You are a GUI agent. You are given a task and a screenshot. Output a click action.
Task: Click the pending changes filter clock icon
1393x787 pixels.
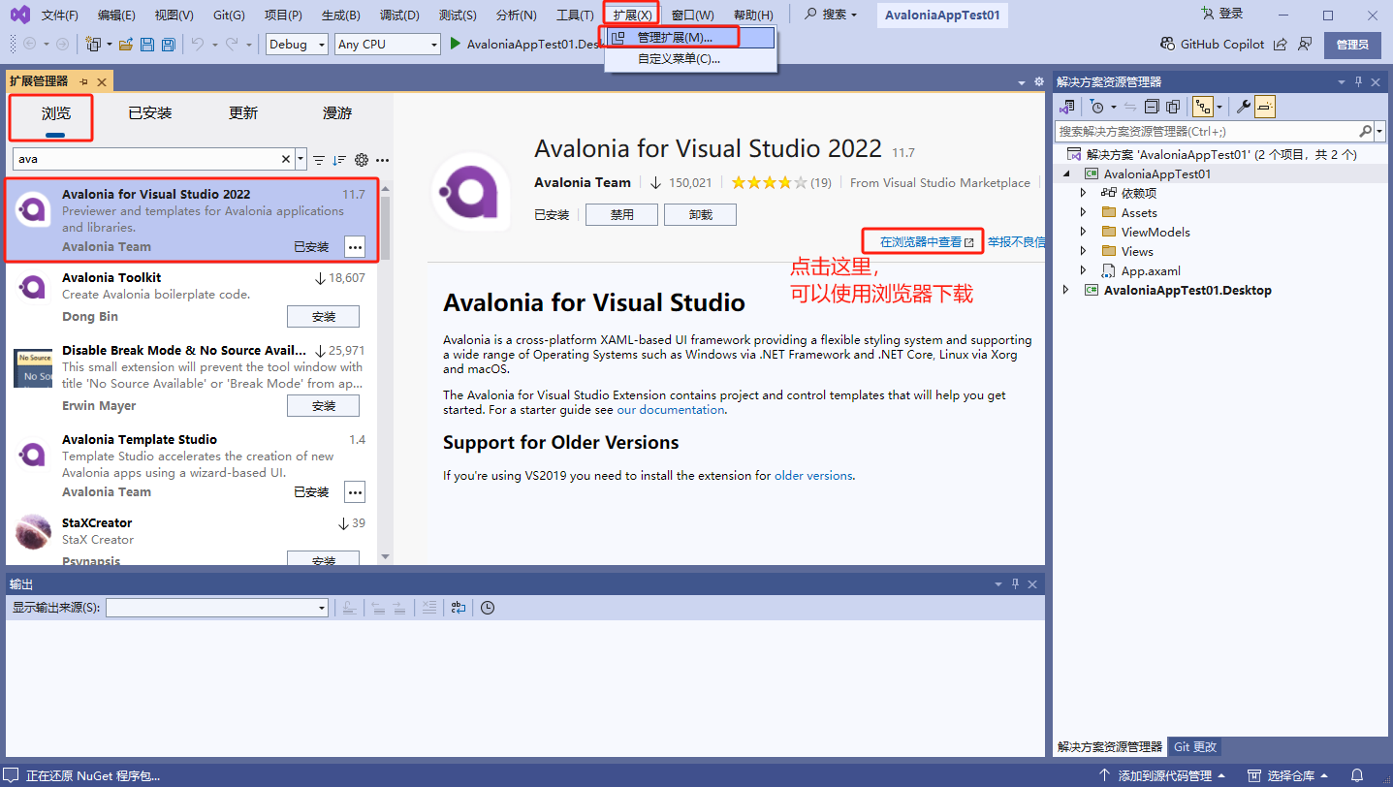point(1097,107)
